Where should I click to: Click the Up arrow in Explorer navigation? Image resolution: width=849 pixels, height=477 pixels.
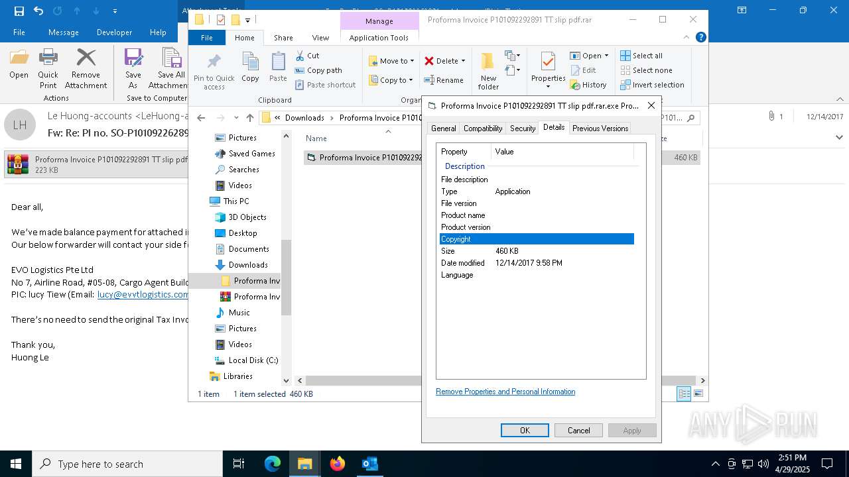click(249, 118)
